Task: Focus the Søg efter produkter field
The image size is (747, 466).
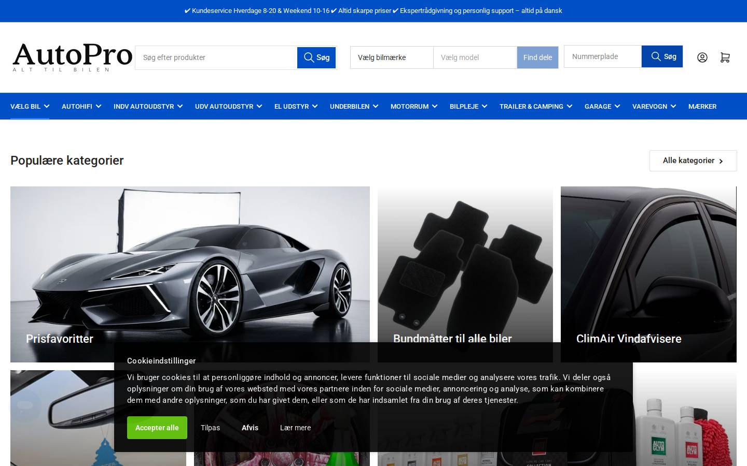Action: 216,57
